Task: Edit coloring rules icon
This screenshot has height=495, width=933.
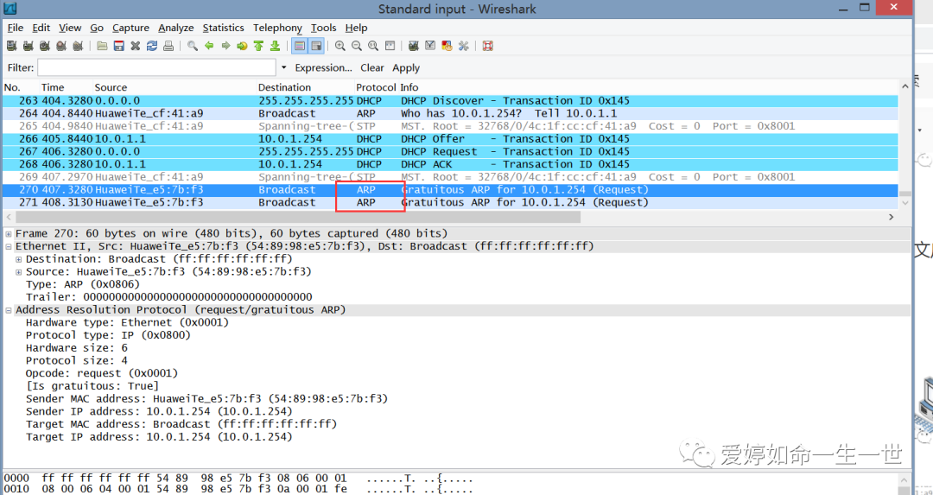Action: pos(447,46)
